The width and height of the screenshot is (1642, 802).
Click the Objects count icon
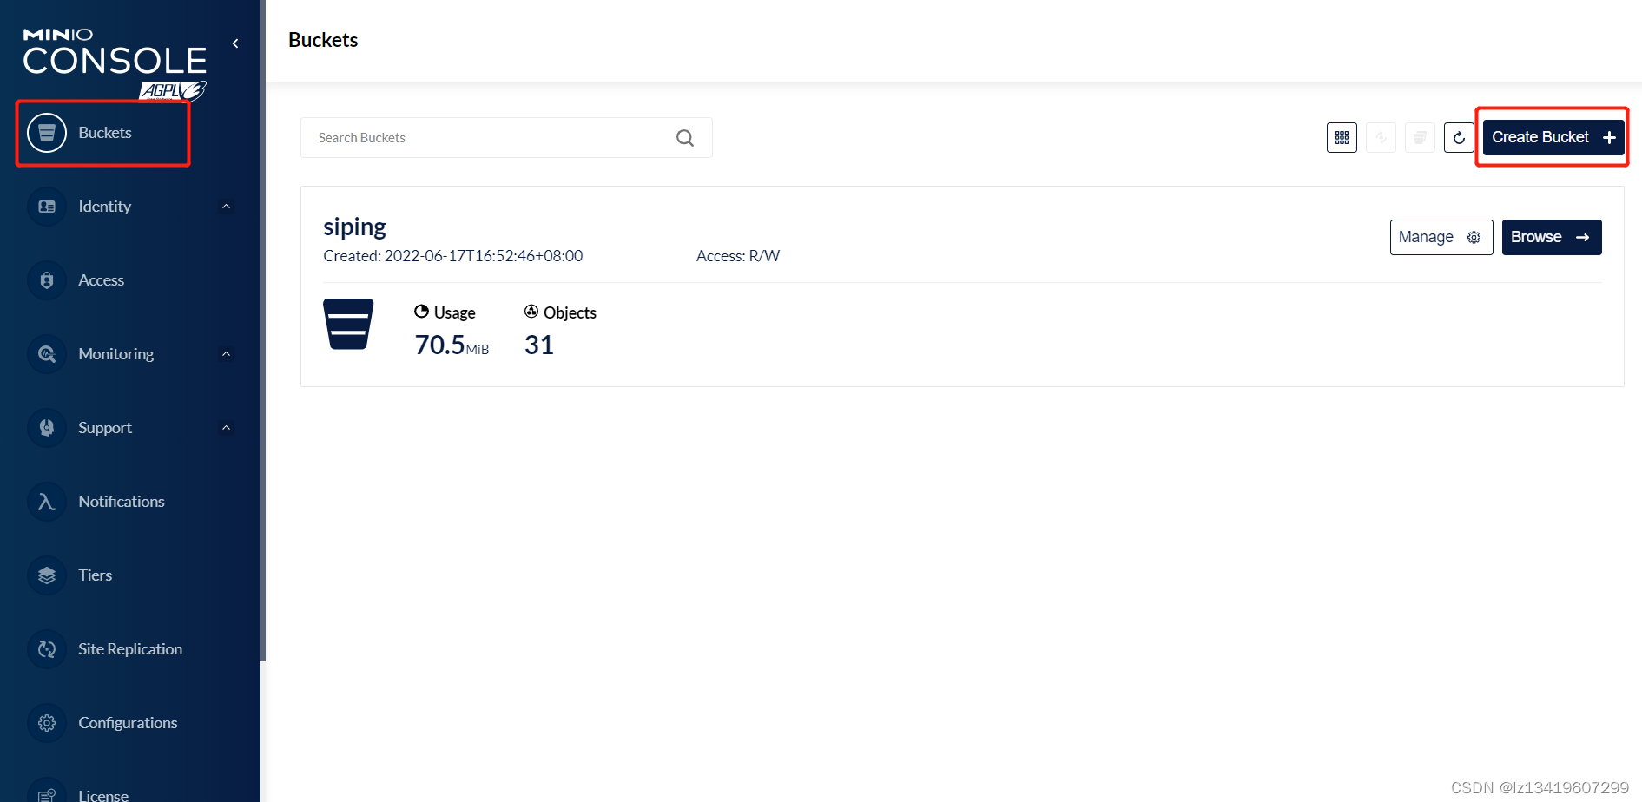click(x=531, y=312)
